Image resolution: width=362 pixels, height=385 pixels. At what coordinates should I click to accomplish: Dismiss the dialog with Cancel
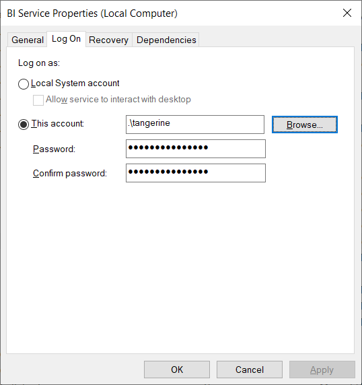pyautogui.click(x=250, y=370)
